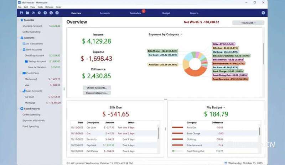
Task: Collapse the Saved reports section
Action: pos(19,109)
